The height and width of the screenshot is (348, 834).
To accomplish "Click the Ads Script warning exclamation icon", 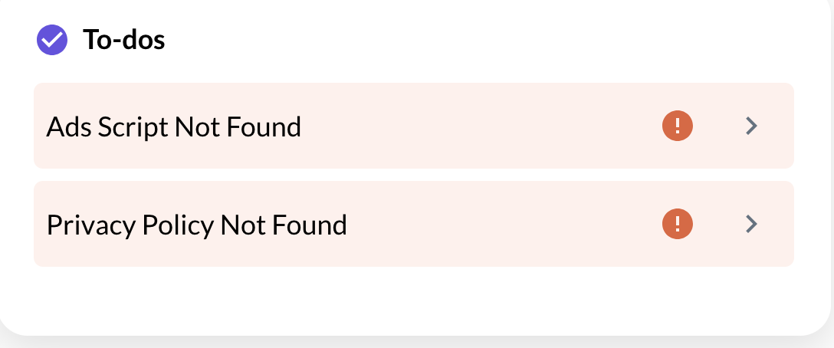I will 677,126.
